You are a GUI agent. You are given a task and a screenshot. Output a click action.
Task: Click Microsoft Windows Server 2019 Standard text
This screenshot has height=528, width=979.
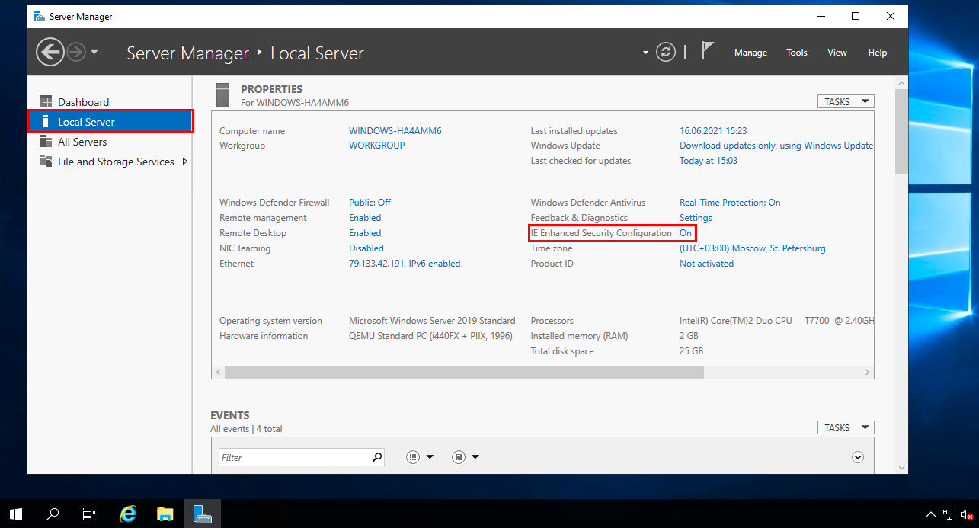click(x=432, y=321)
